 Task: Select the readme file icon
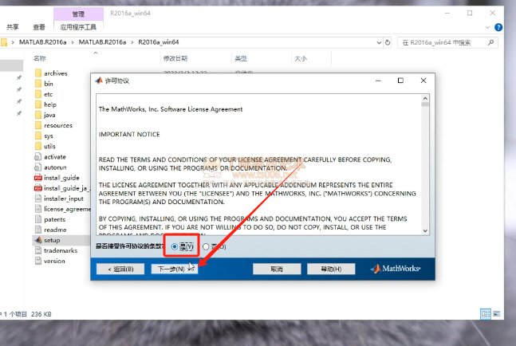(x=38, y=230)
